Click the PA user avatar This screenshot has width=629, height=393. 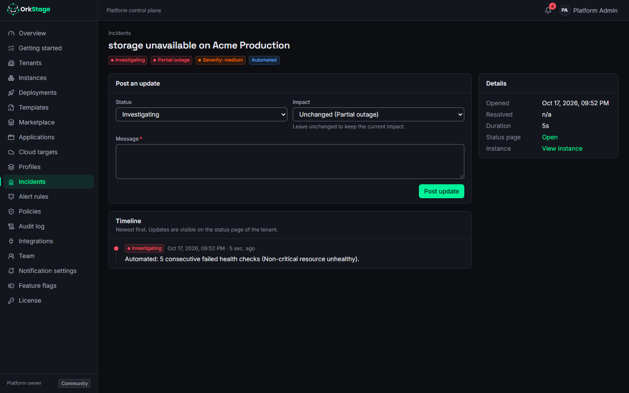[564, 10]
